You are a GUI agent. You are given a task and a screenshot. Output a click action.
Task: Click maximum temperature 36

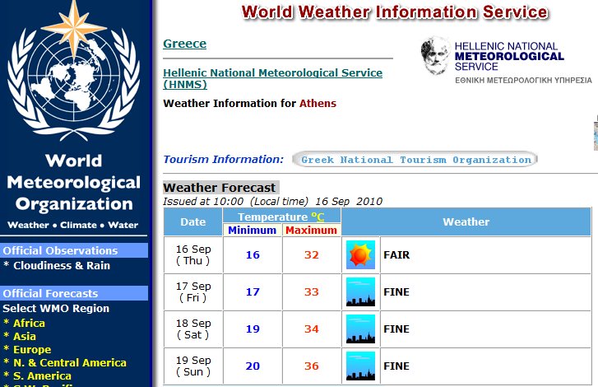[x=311, y=366]
